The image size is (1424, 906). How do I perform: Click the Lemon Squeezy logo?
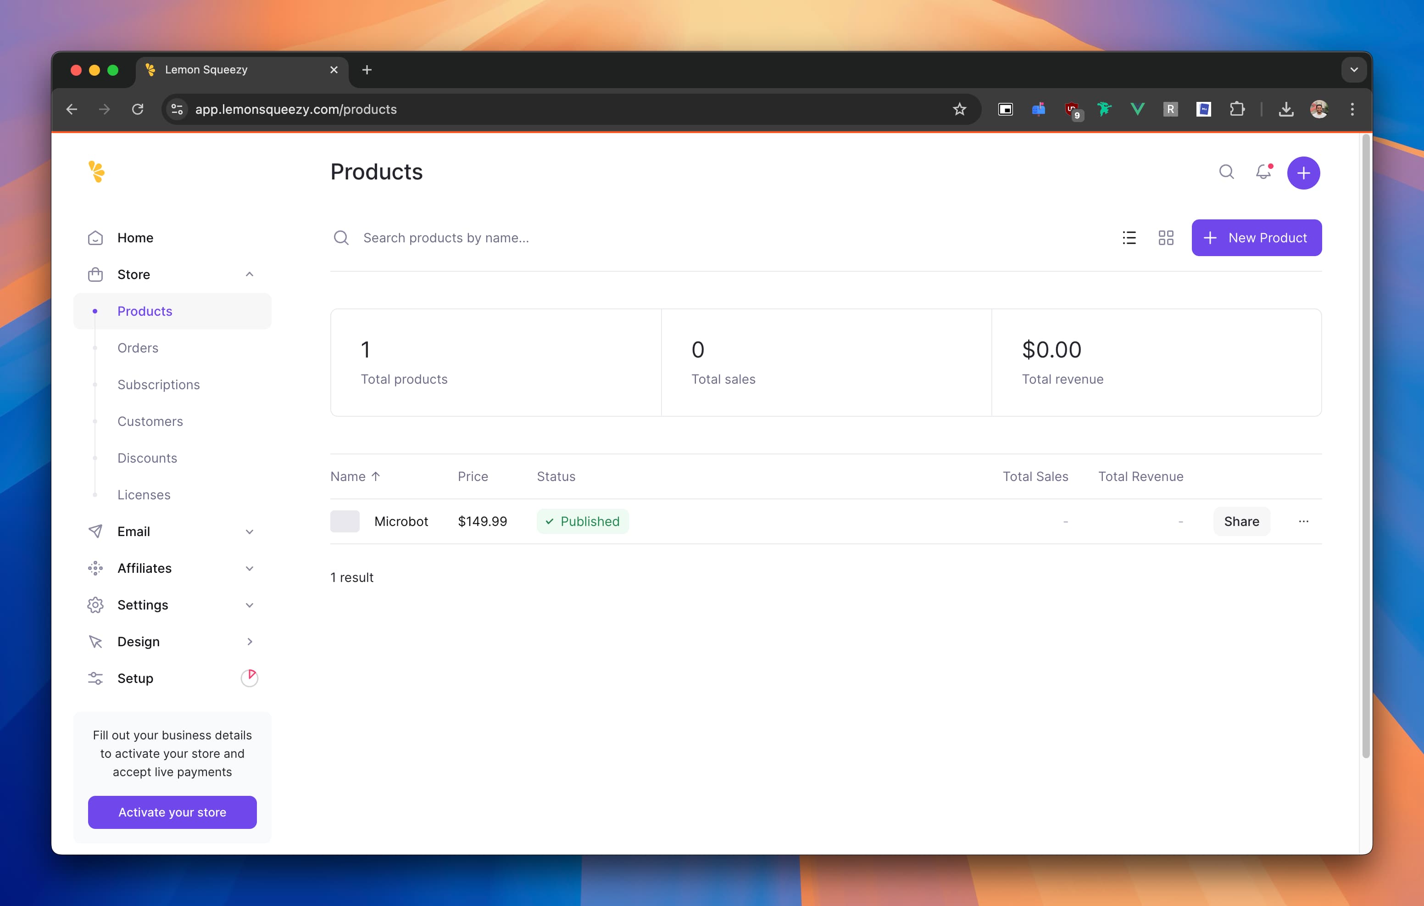pos(96,172)
